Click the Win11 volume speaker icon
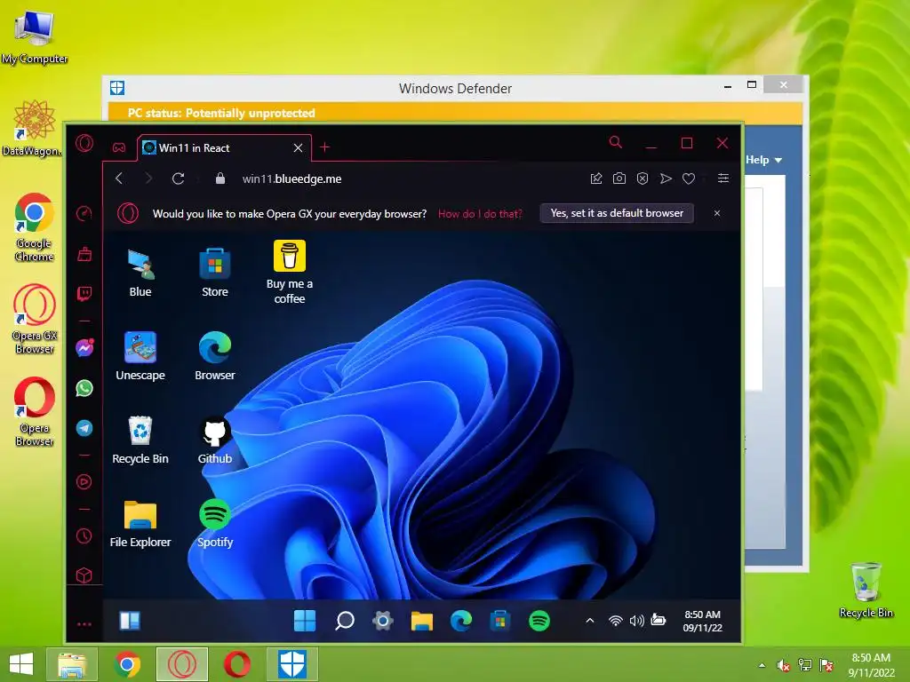This screenshot has width=910, height=682. 636,621
